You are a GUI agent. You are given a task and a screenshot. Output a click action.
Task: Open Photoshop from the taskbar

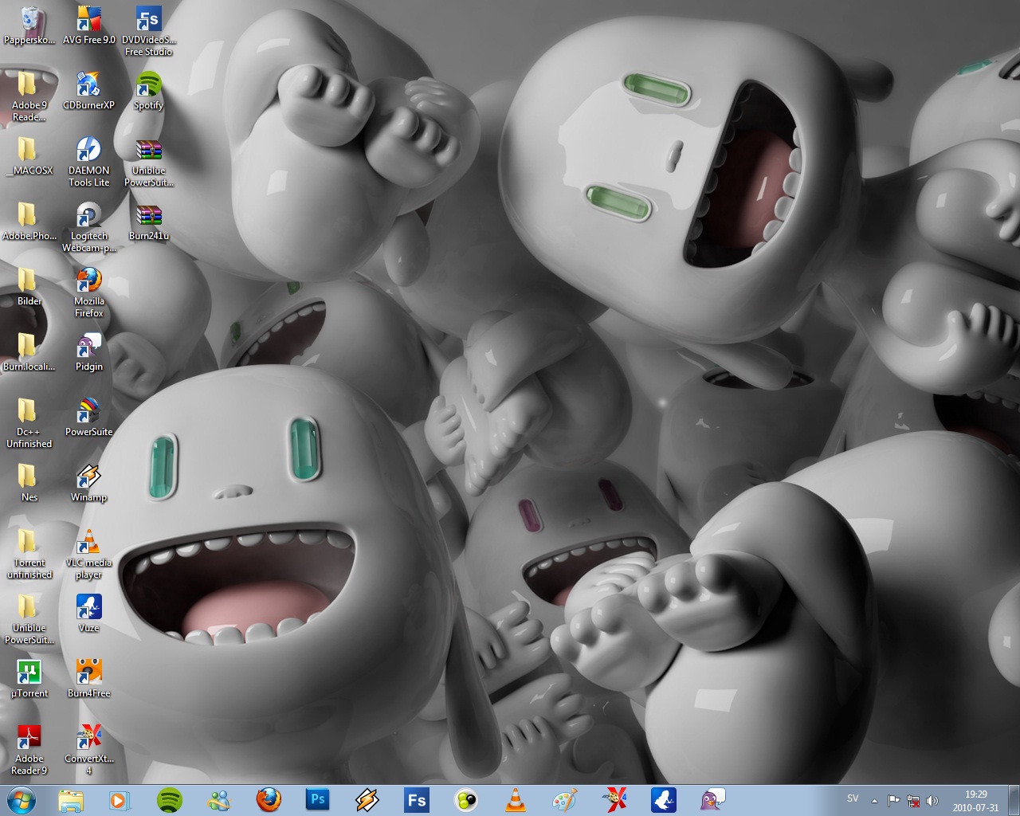click(317, 799)
